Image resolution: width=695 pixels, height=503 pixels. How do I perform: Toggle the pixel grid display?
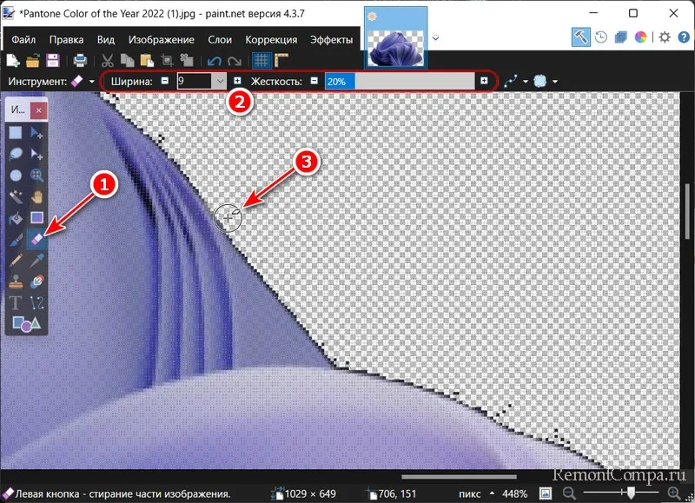(261, 60)
